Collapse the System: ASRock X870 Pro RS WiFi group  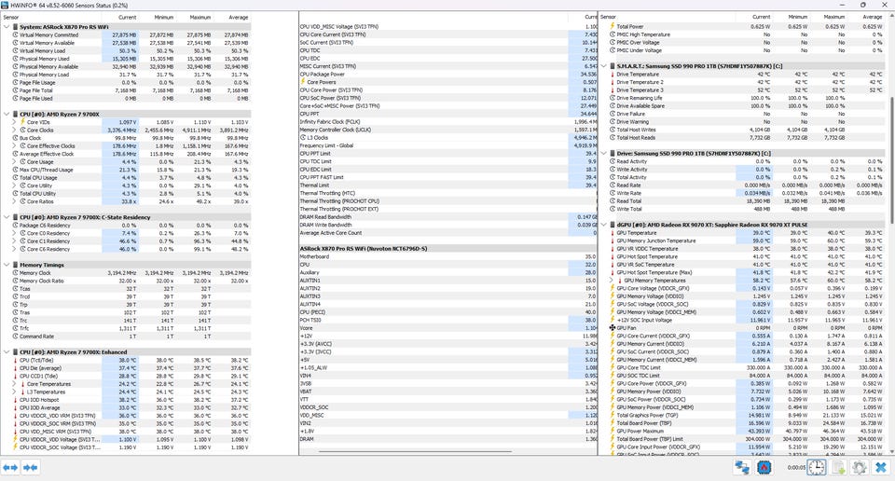7,27
